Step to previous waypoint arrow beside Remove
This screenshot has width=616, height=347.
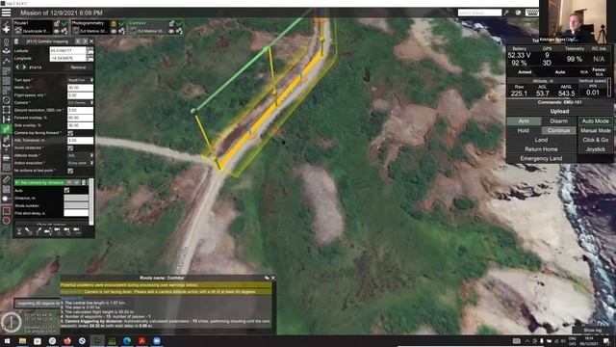pos(17,67)
